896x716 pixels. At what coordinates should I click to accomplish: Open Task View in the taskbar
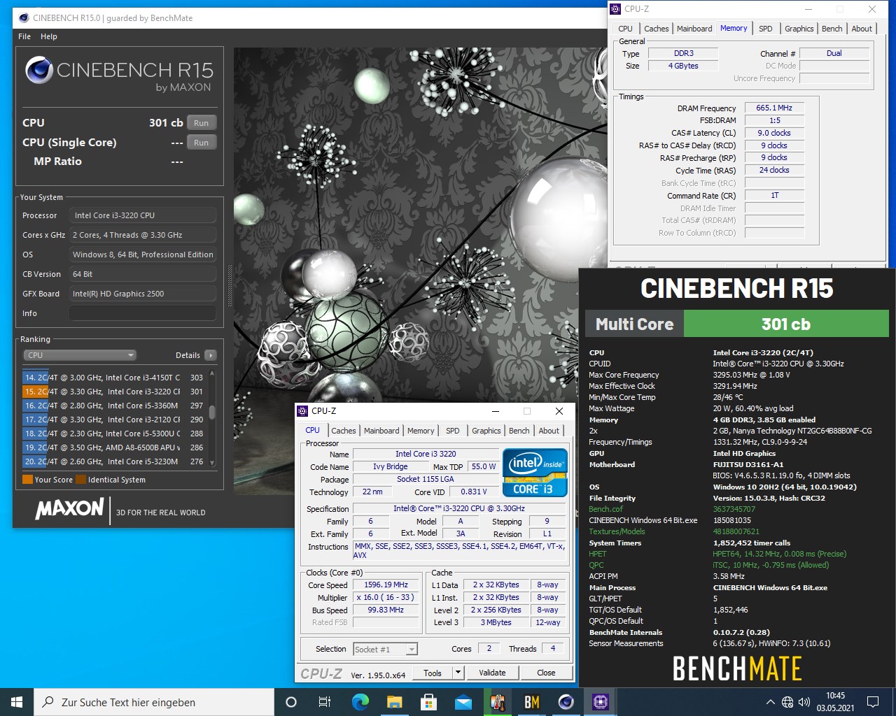tap(325, 702)
